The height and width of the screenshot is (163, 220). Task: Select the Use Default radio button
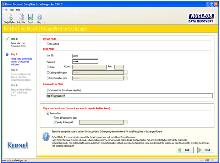tap(48, 44)
